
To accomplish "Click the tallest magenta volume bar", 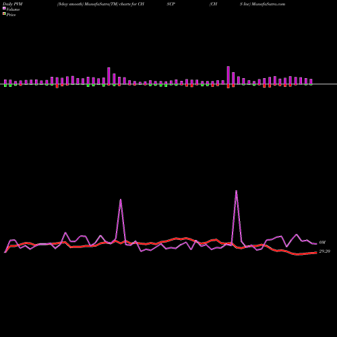I will pos(228,75).
